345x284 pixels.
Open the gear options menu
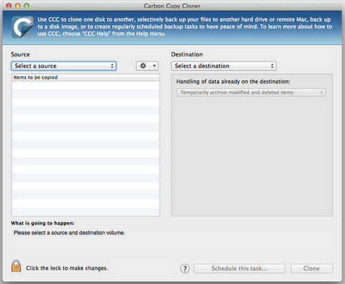147,66
